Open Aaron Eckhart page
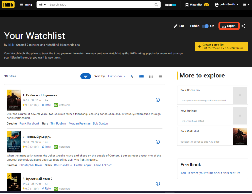This screenshot has height=194, width=252. click(x=103, y=165)
